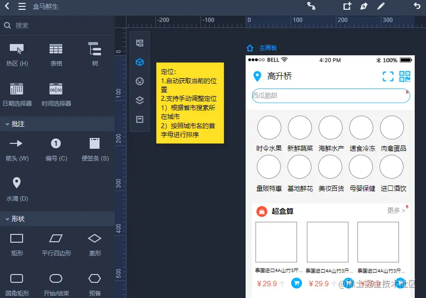Click the export/share icon in top bar
This screenshot has height=298, width=426.
tap(347, 6)
